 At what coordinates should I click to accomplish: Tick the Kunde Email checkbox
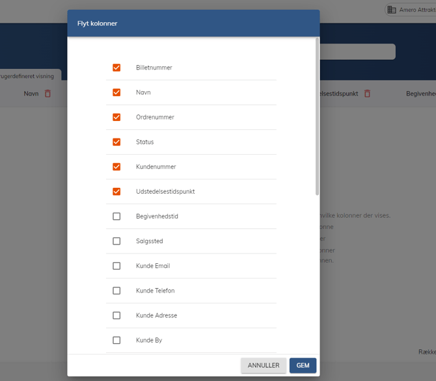click(x=116, y=266)
